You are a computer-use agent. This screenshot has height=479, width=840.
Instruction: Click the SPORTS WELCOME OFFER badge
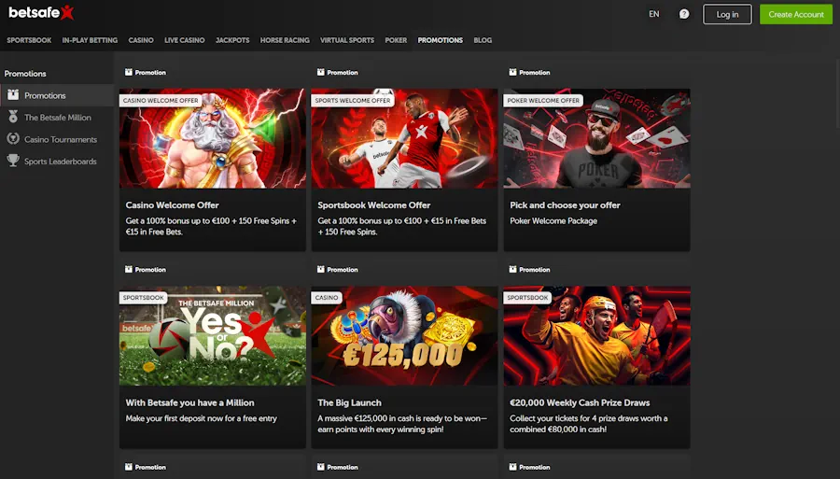[x=353, y=100]
